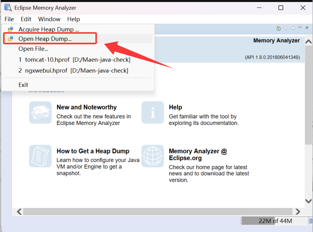
Task: Minimize the welcome view panel
Action: pyautogui.click(x=300, y=27)
